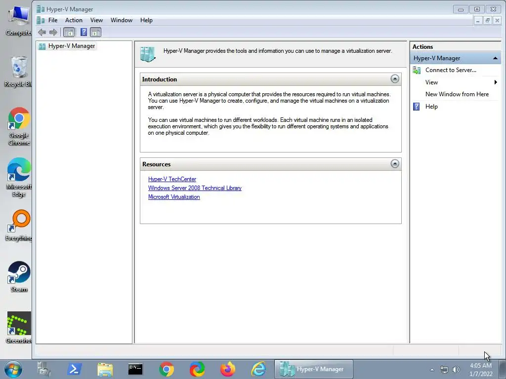This screenshot has width=506, height=379.
Task: Restore the inner MMC child window
Action: point(488,21)
